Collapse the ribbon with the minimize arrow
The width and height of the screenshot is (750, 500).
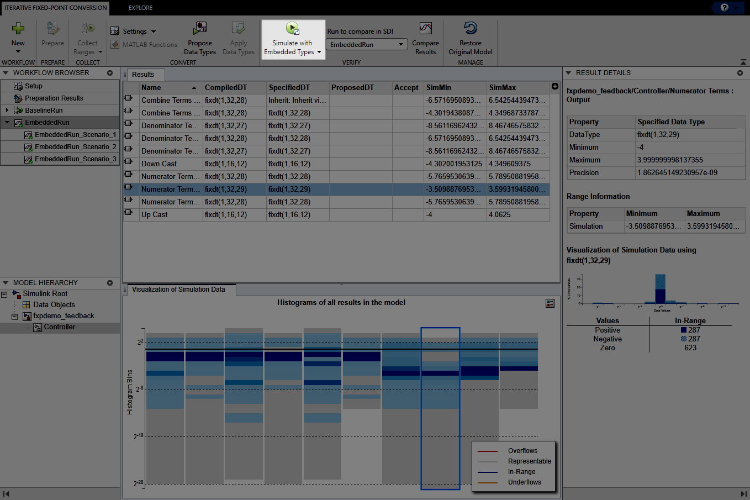tap(742, 62)
